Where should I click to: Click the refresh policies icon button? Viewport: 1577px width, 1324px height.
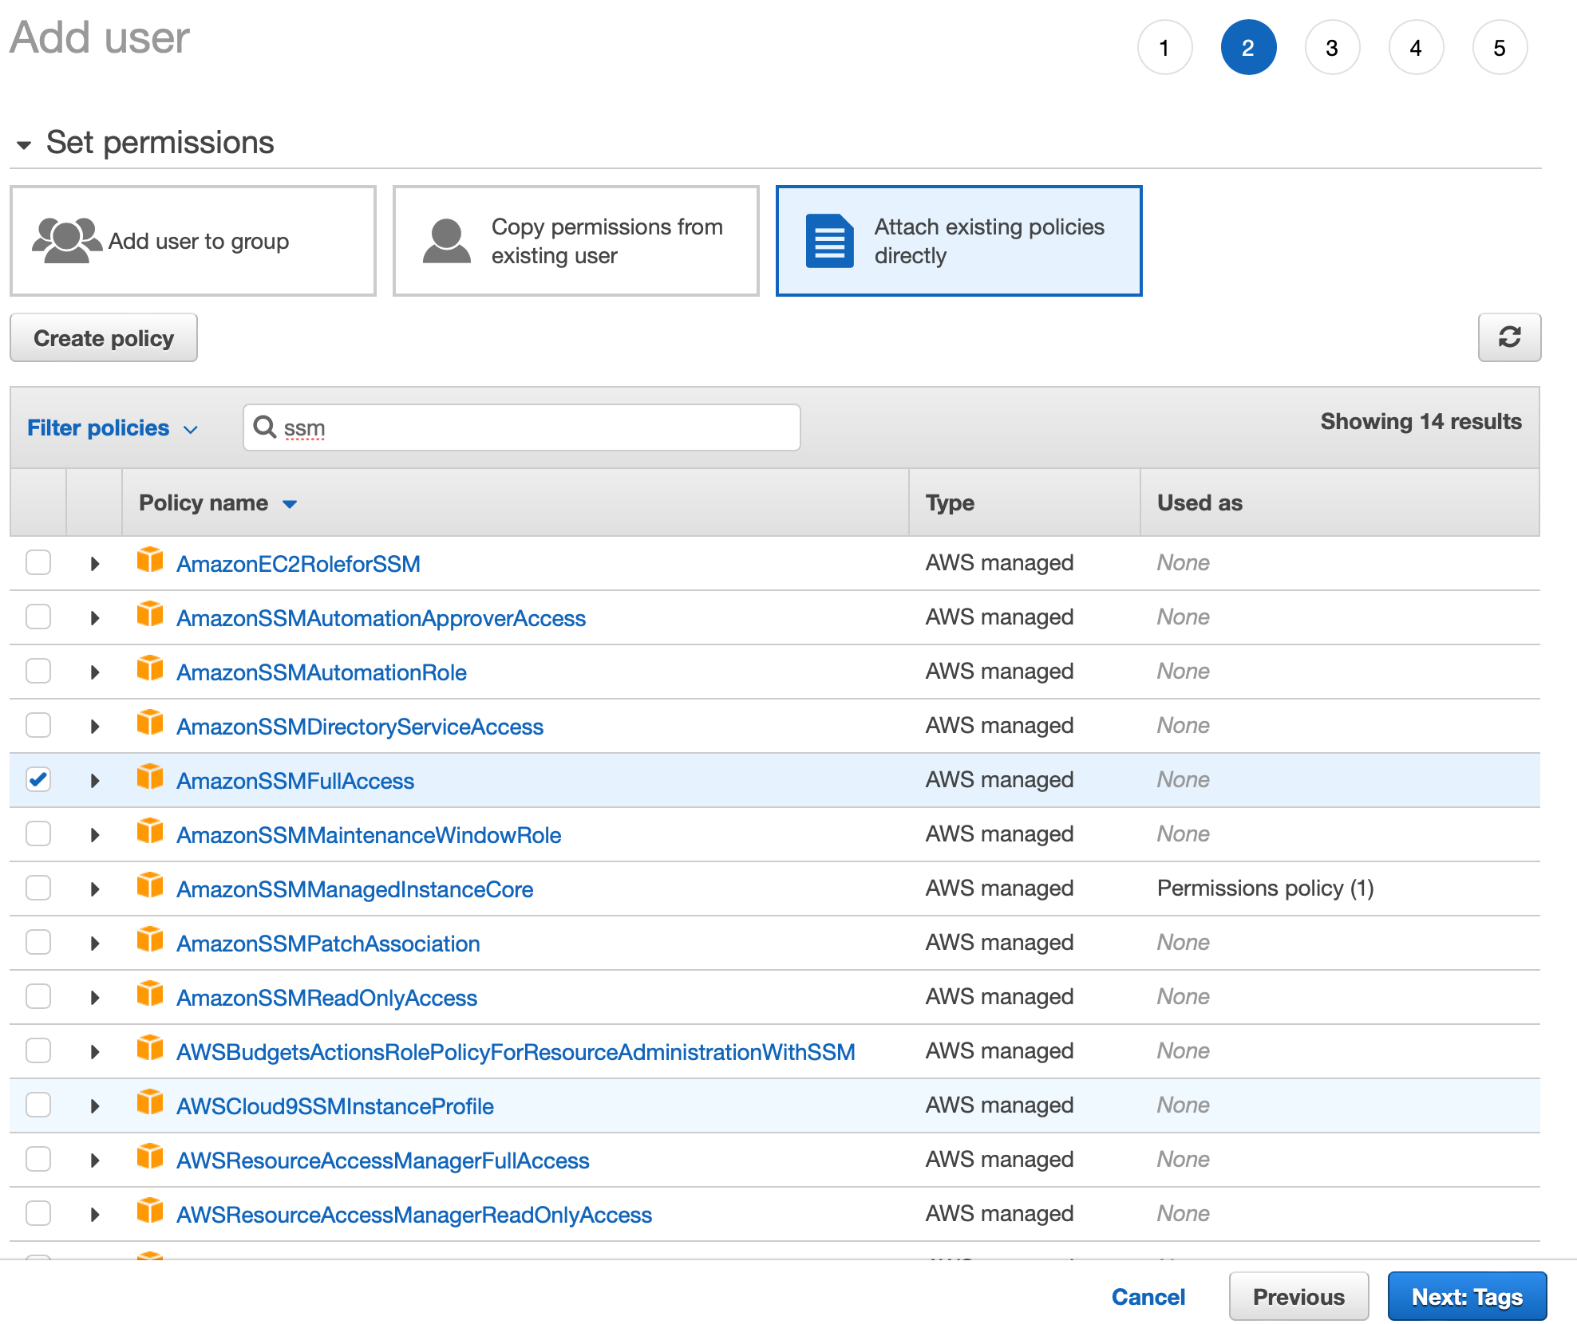(x=1508, y=337)
